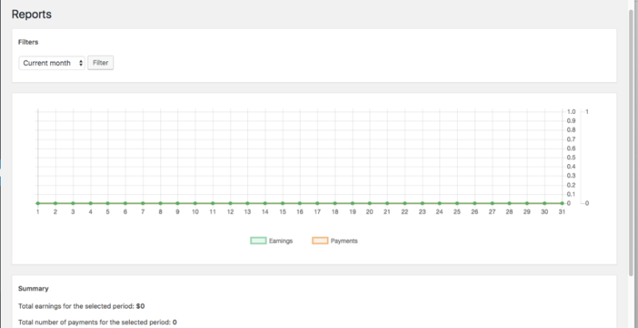This screenshot has width=638, height=328.
Task: Click the Filter button
Action: pos(100,63)
